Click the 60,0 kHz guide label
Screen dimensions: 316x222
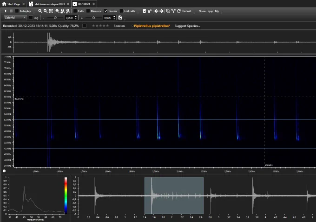(x=19, y=99)
